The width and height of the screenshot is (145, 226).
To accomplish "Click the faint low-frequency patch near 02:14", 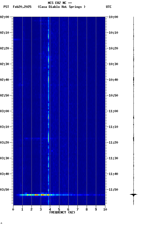I will click(x=17, y=39).
